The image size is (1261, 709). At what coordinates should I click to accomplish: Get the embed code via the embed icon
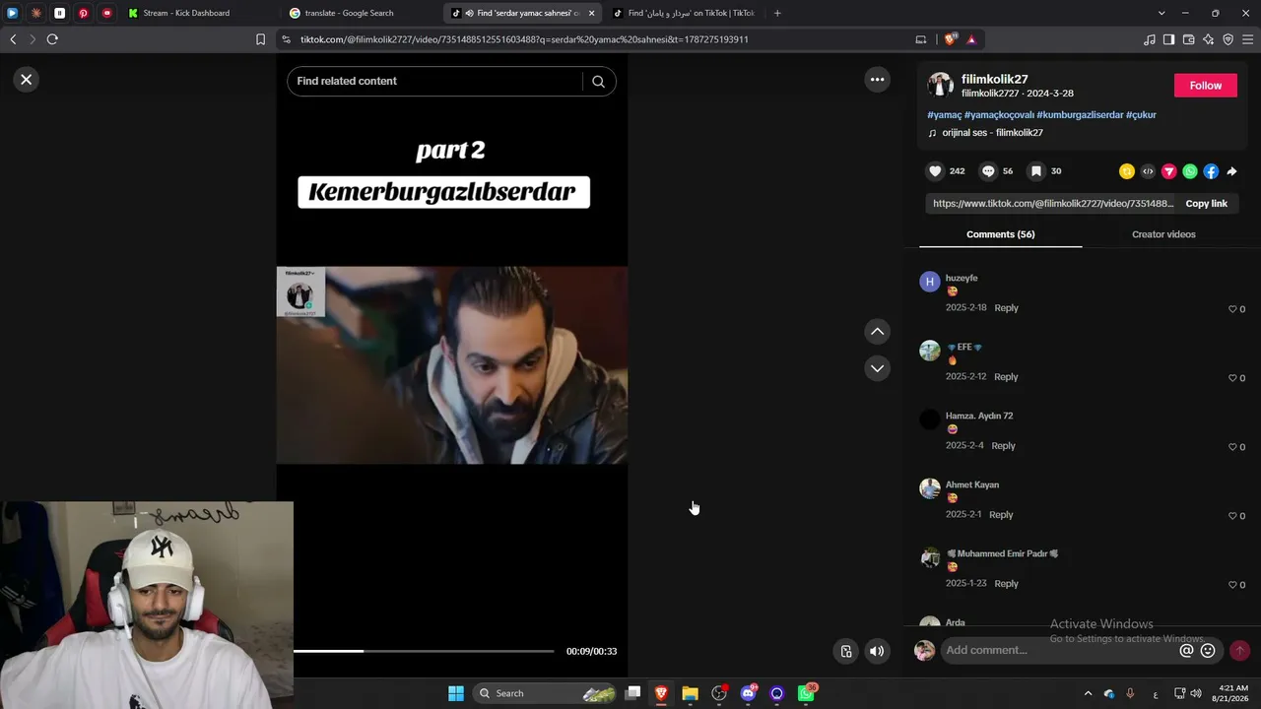tap(1148, 171)
